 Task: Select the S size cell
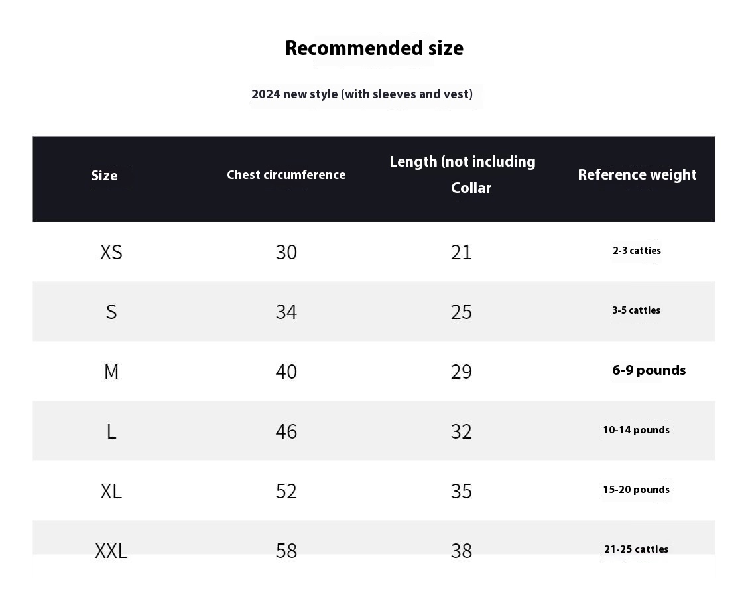[111, 312]
